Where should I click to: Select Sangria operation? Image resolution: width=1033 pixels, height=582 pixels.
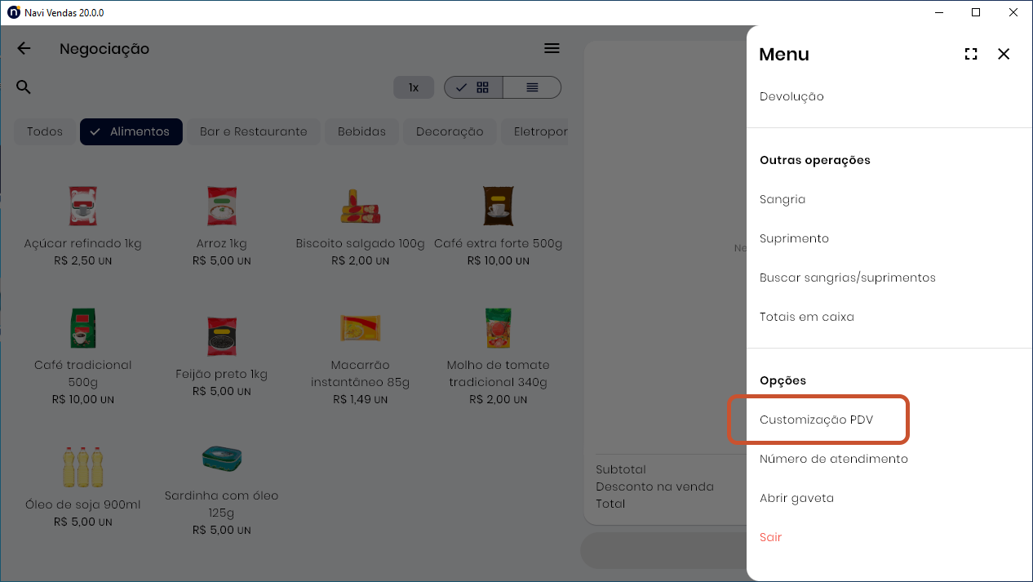pos(783,199)
